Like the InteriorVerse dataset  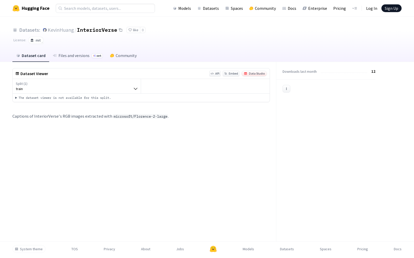pos(133,30)
